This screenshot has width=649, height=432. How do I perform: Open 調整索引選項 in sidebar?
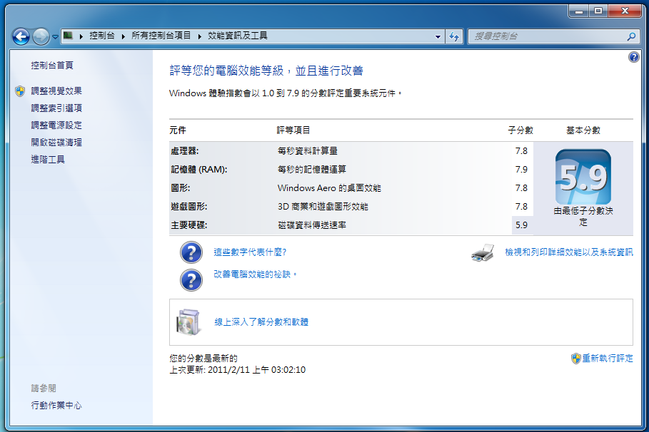click(x=56, y=108)
